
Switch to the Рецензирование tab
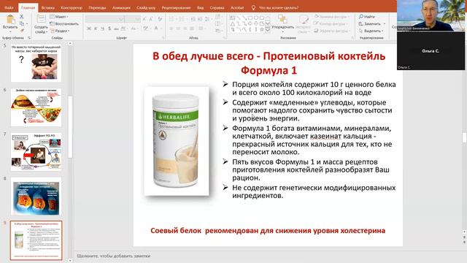176,7
